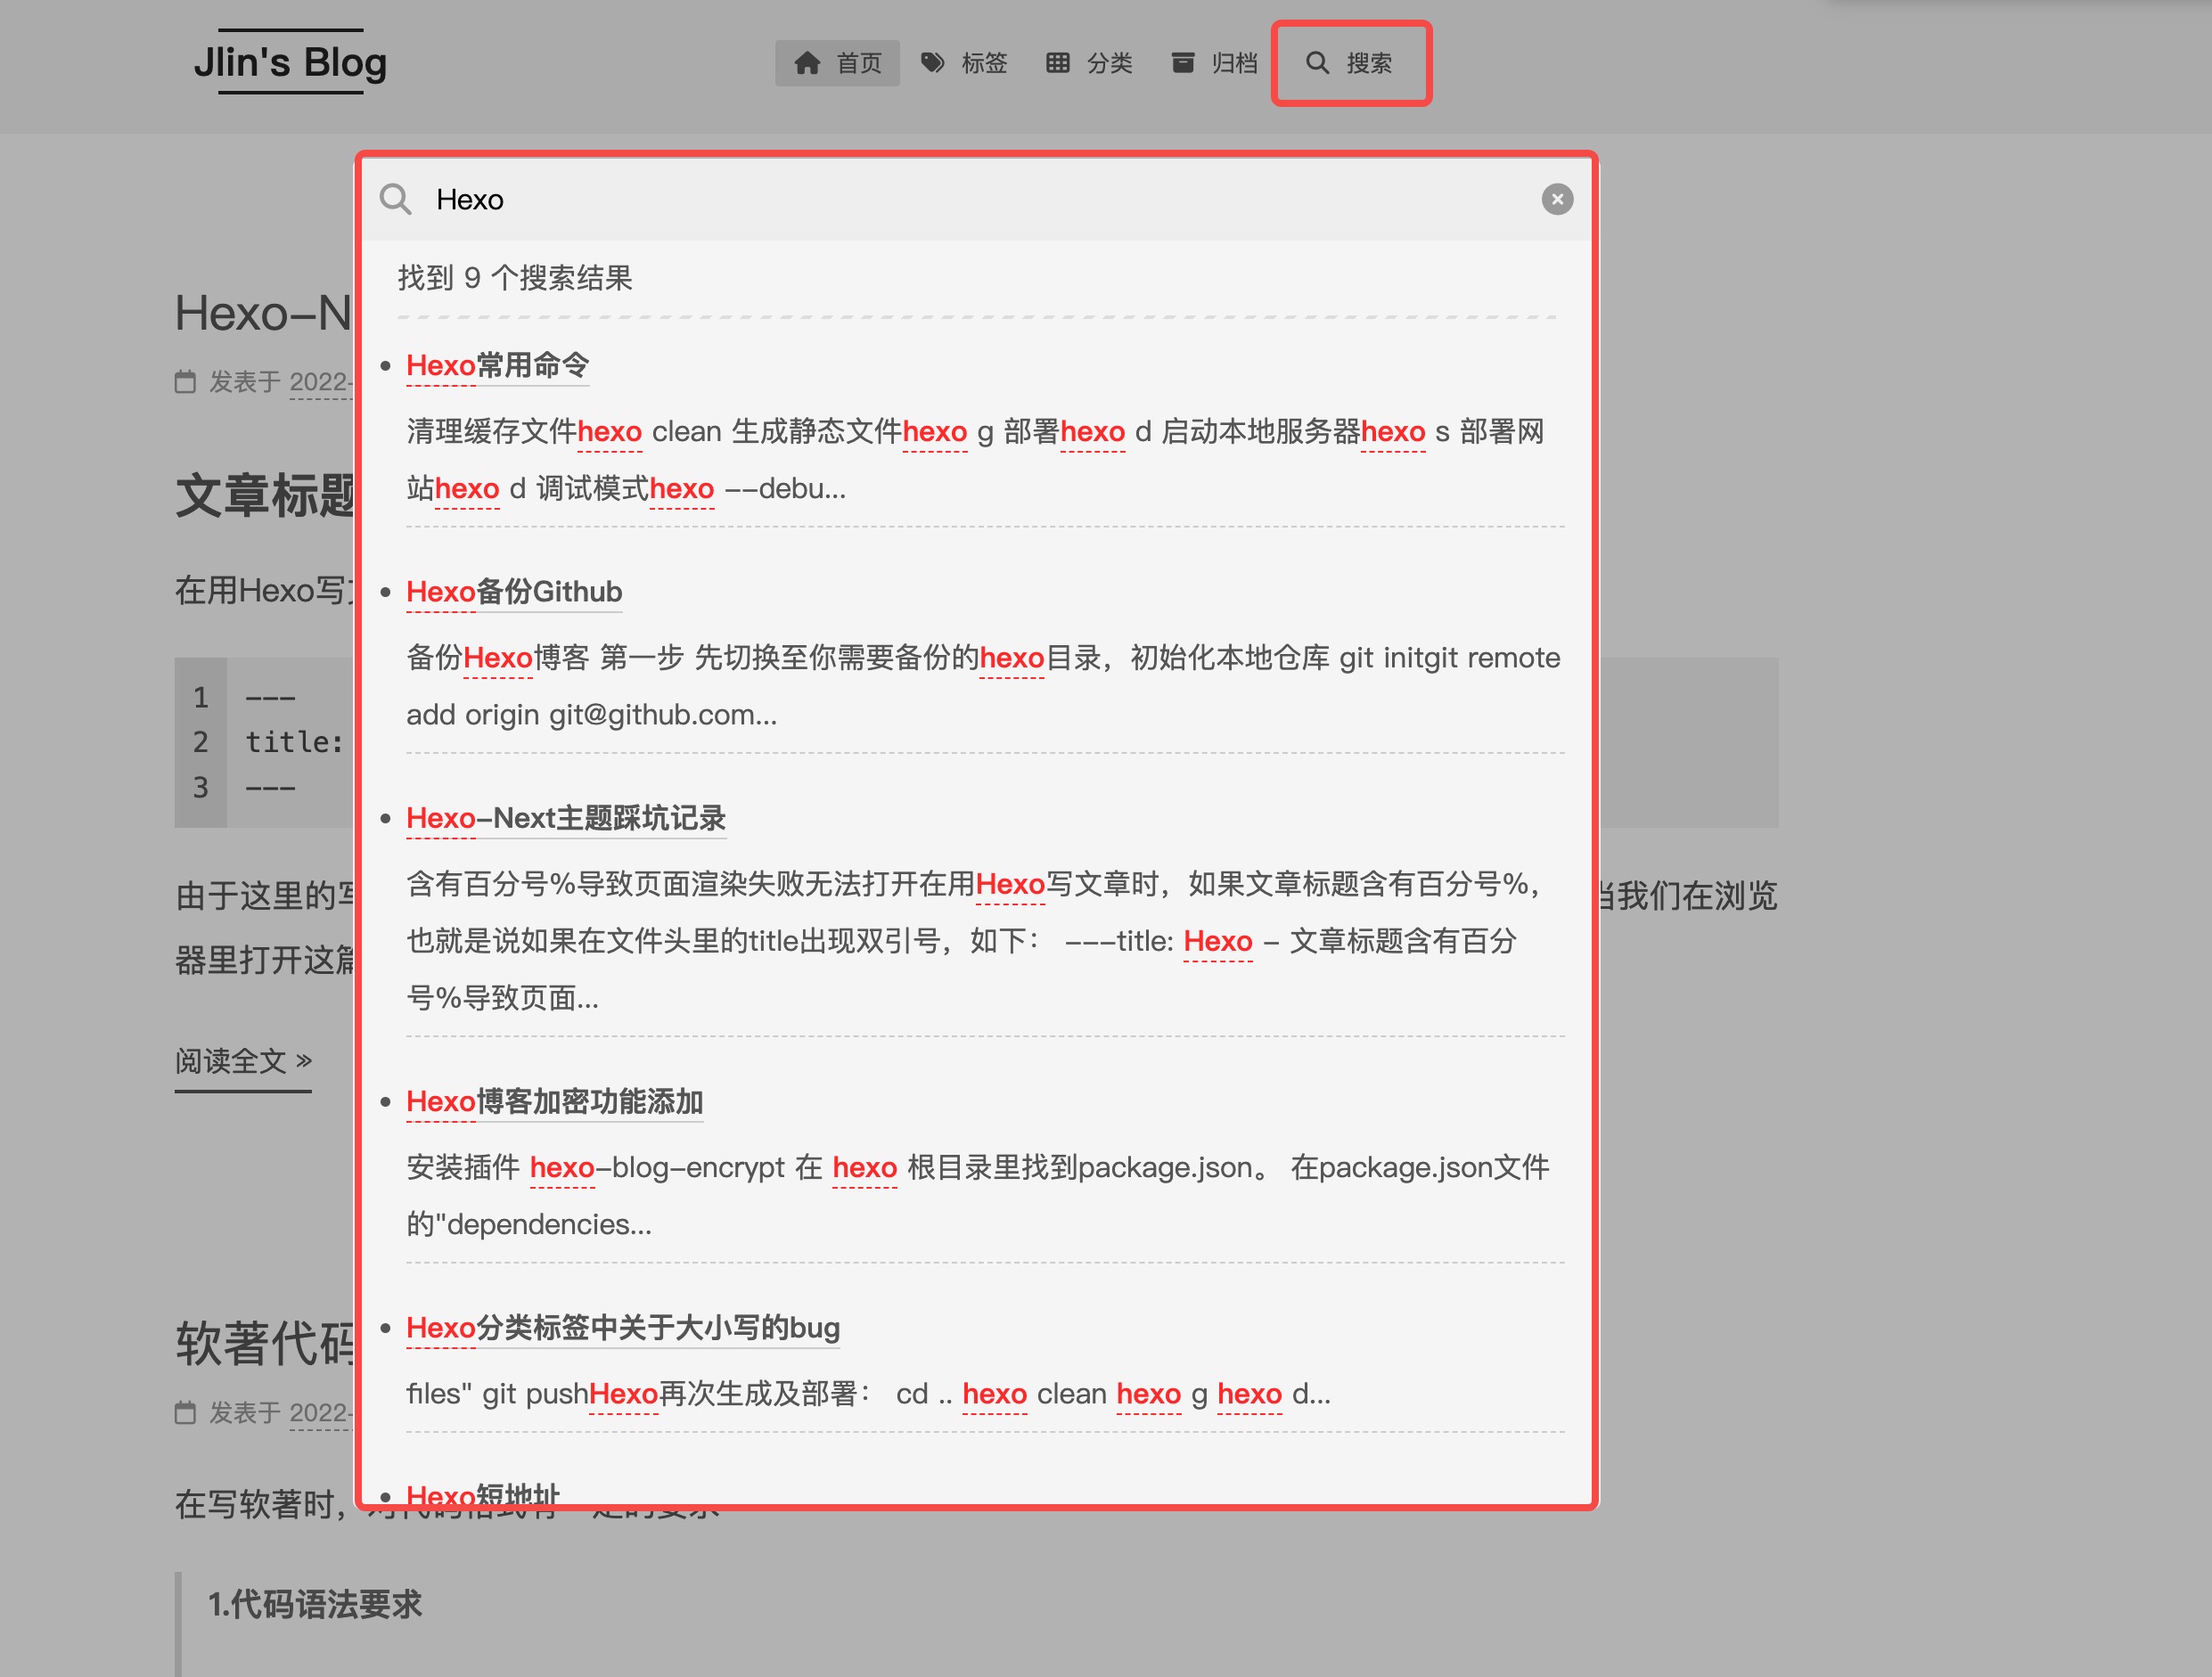The image size is (2212, 1677).
Task: Click the tags icon beside 标签
Action: pyautogui.click(x=933, y=63)
